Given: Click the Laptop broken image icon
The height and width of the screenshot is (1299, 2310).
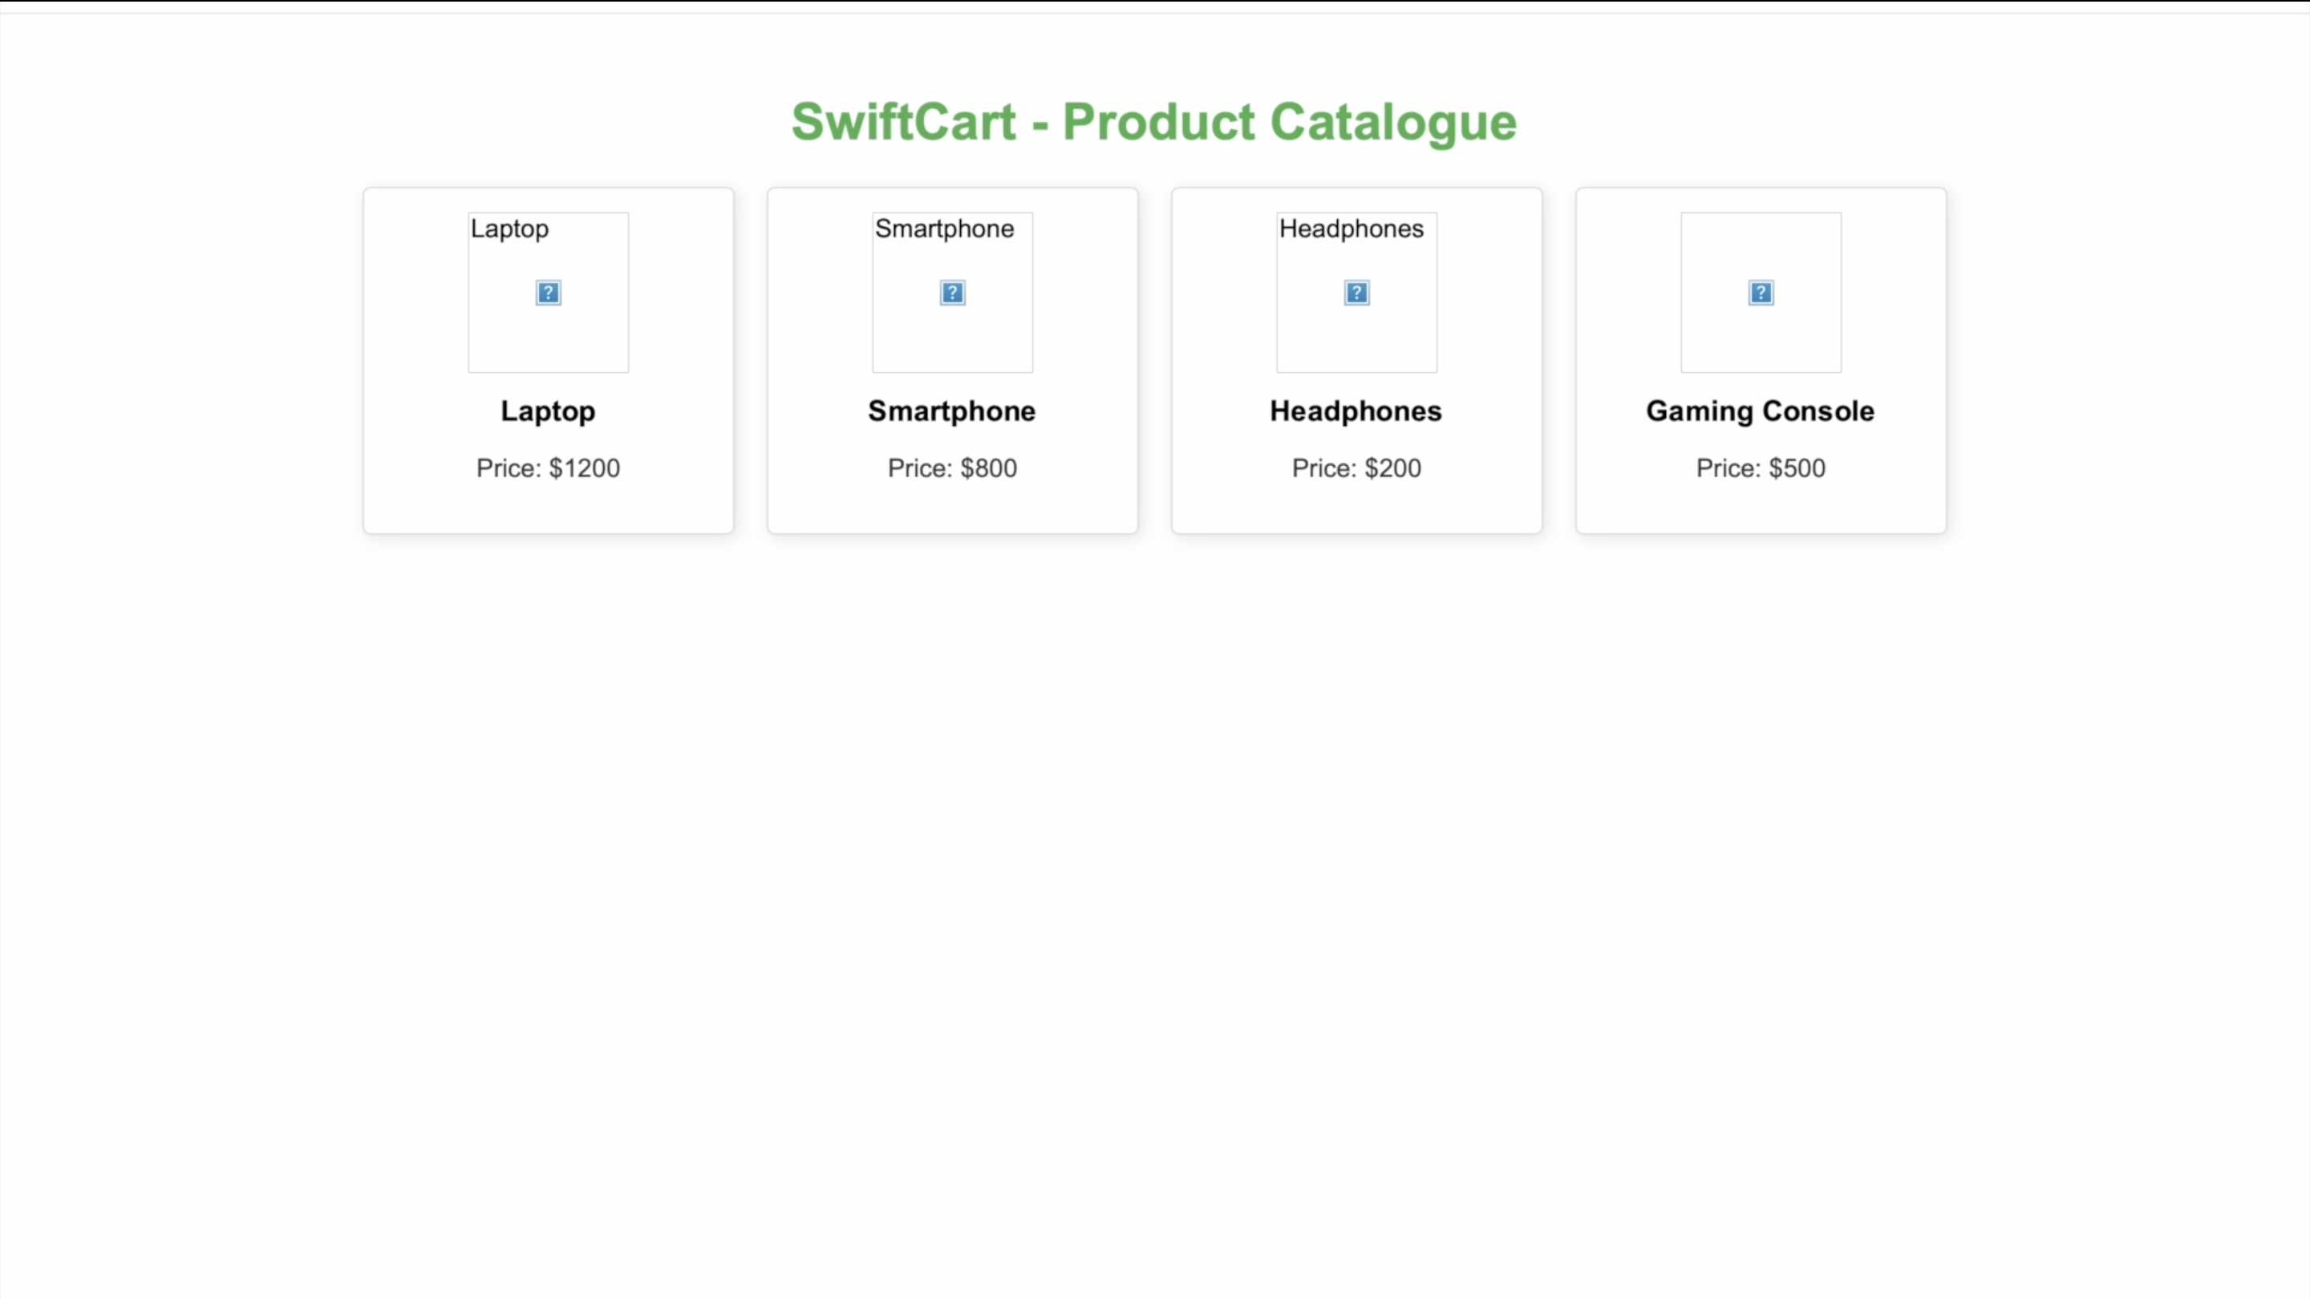Looking at the screenshot, I should [548, 293].
